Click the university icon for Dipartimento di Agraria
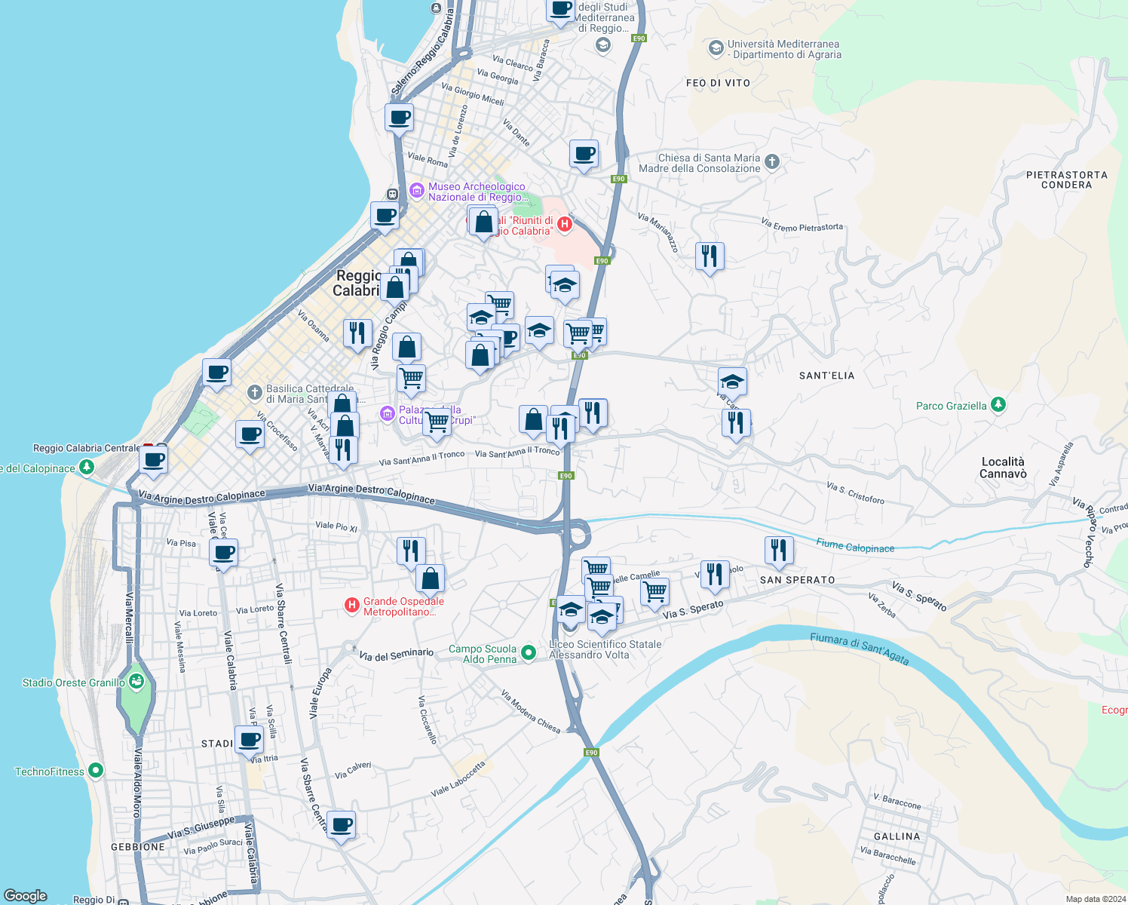 [714, 47]
